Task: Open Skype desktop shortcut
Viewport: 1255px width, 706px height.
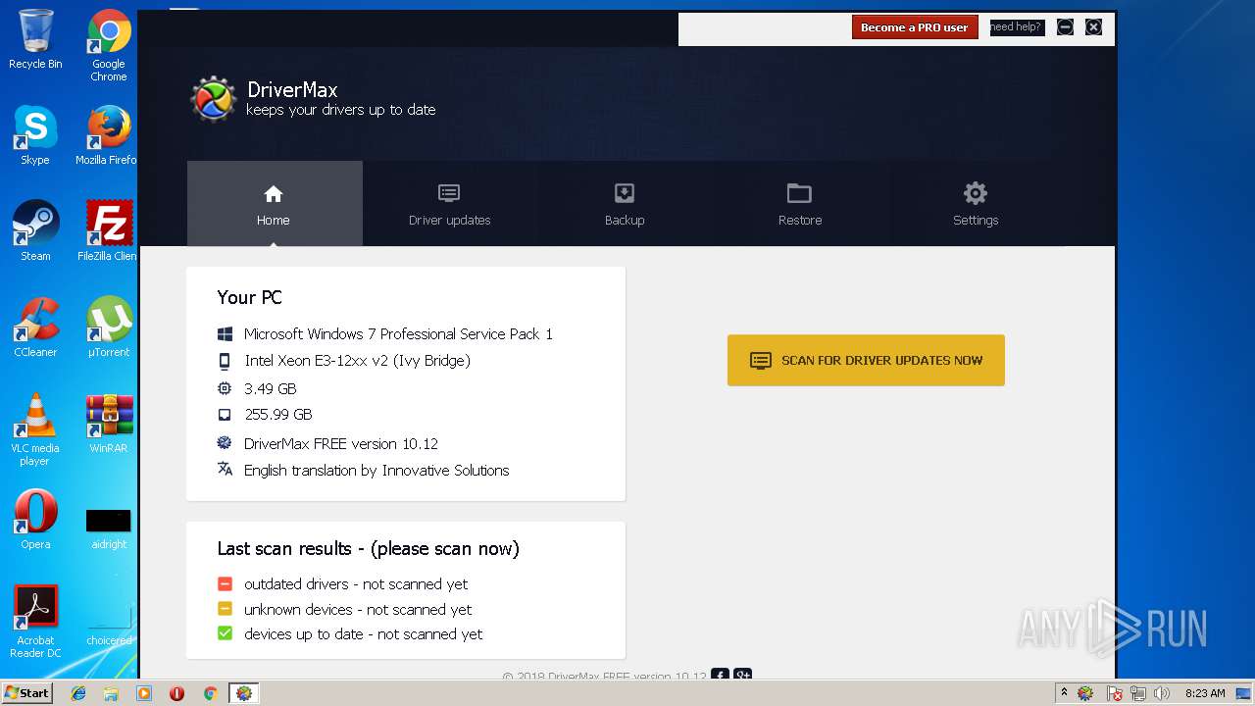Action: [35, 135]
